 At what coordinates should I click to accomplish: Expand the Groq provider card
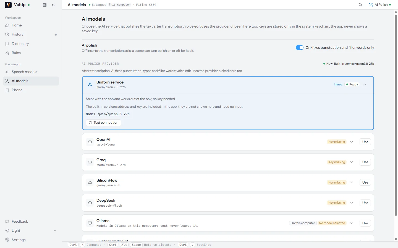pyautogui.click(x=352, y=162)
